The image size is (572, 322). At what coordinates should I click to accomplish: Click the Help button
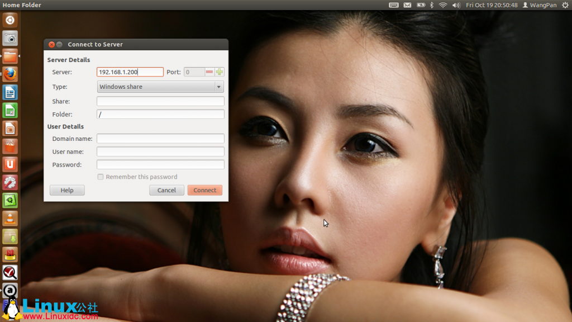67,190
